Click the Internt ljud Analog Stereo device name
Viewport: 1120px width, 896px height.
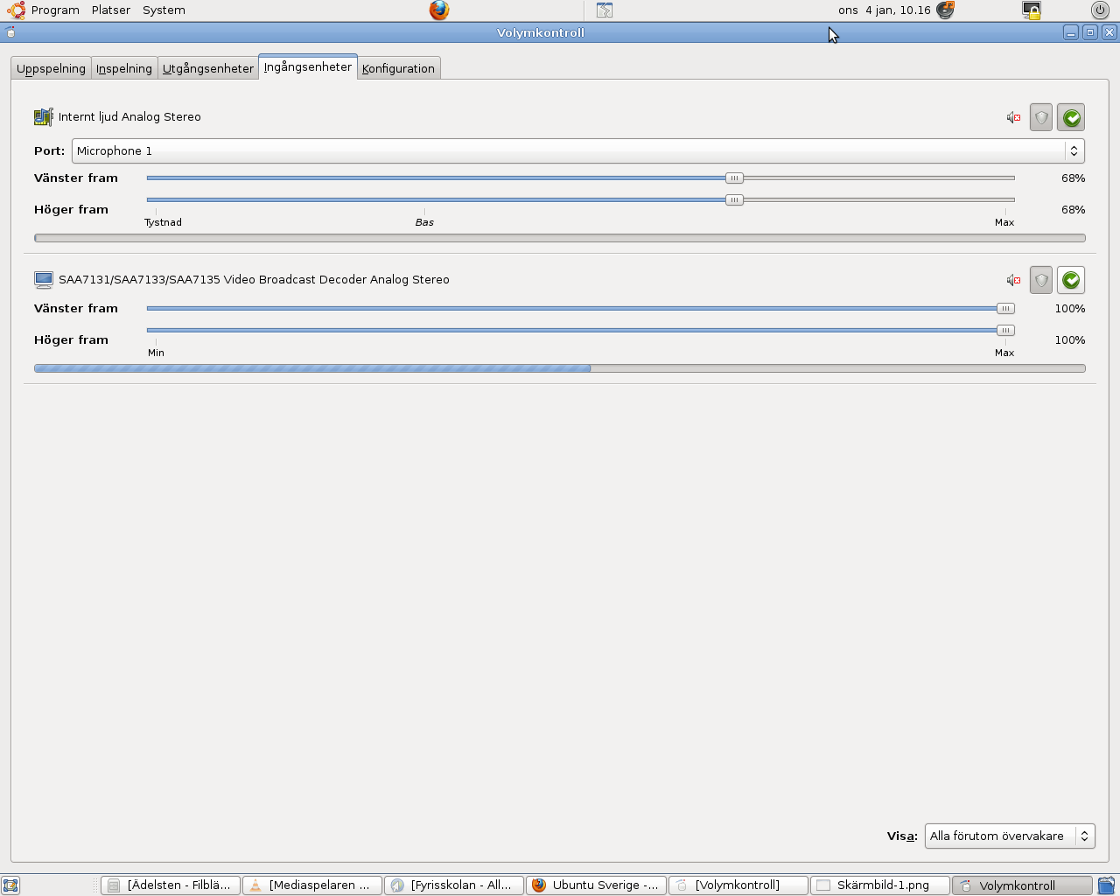(x=129, y=117)
